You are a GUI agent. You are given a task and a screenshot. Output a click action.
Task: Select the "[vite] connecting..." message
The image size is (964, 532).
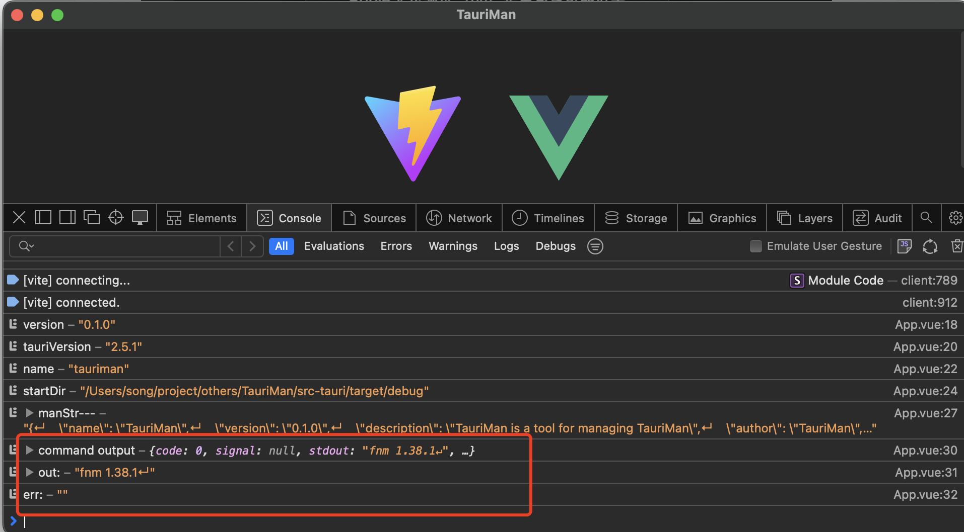[x=77, y=280]
